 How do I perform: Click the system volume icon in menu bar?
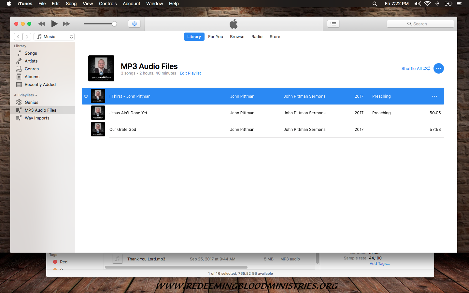point(418,4)
